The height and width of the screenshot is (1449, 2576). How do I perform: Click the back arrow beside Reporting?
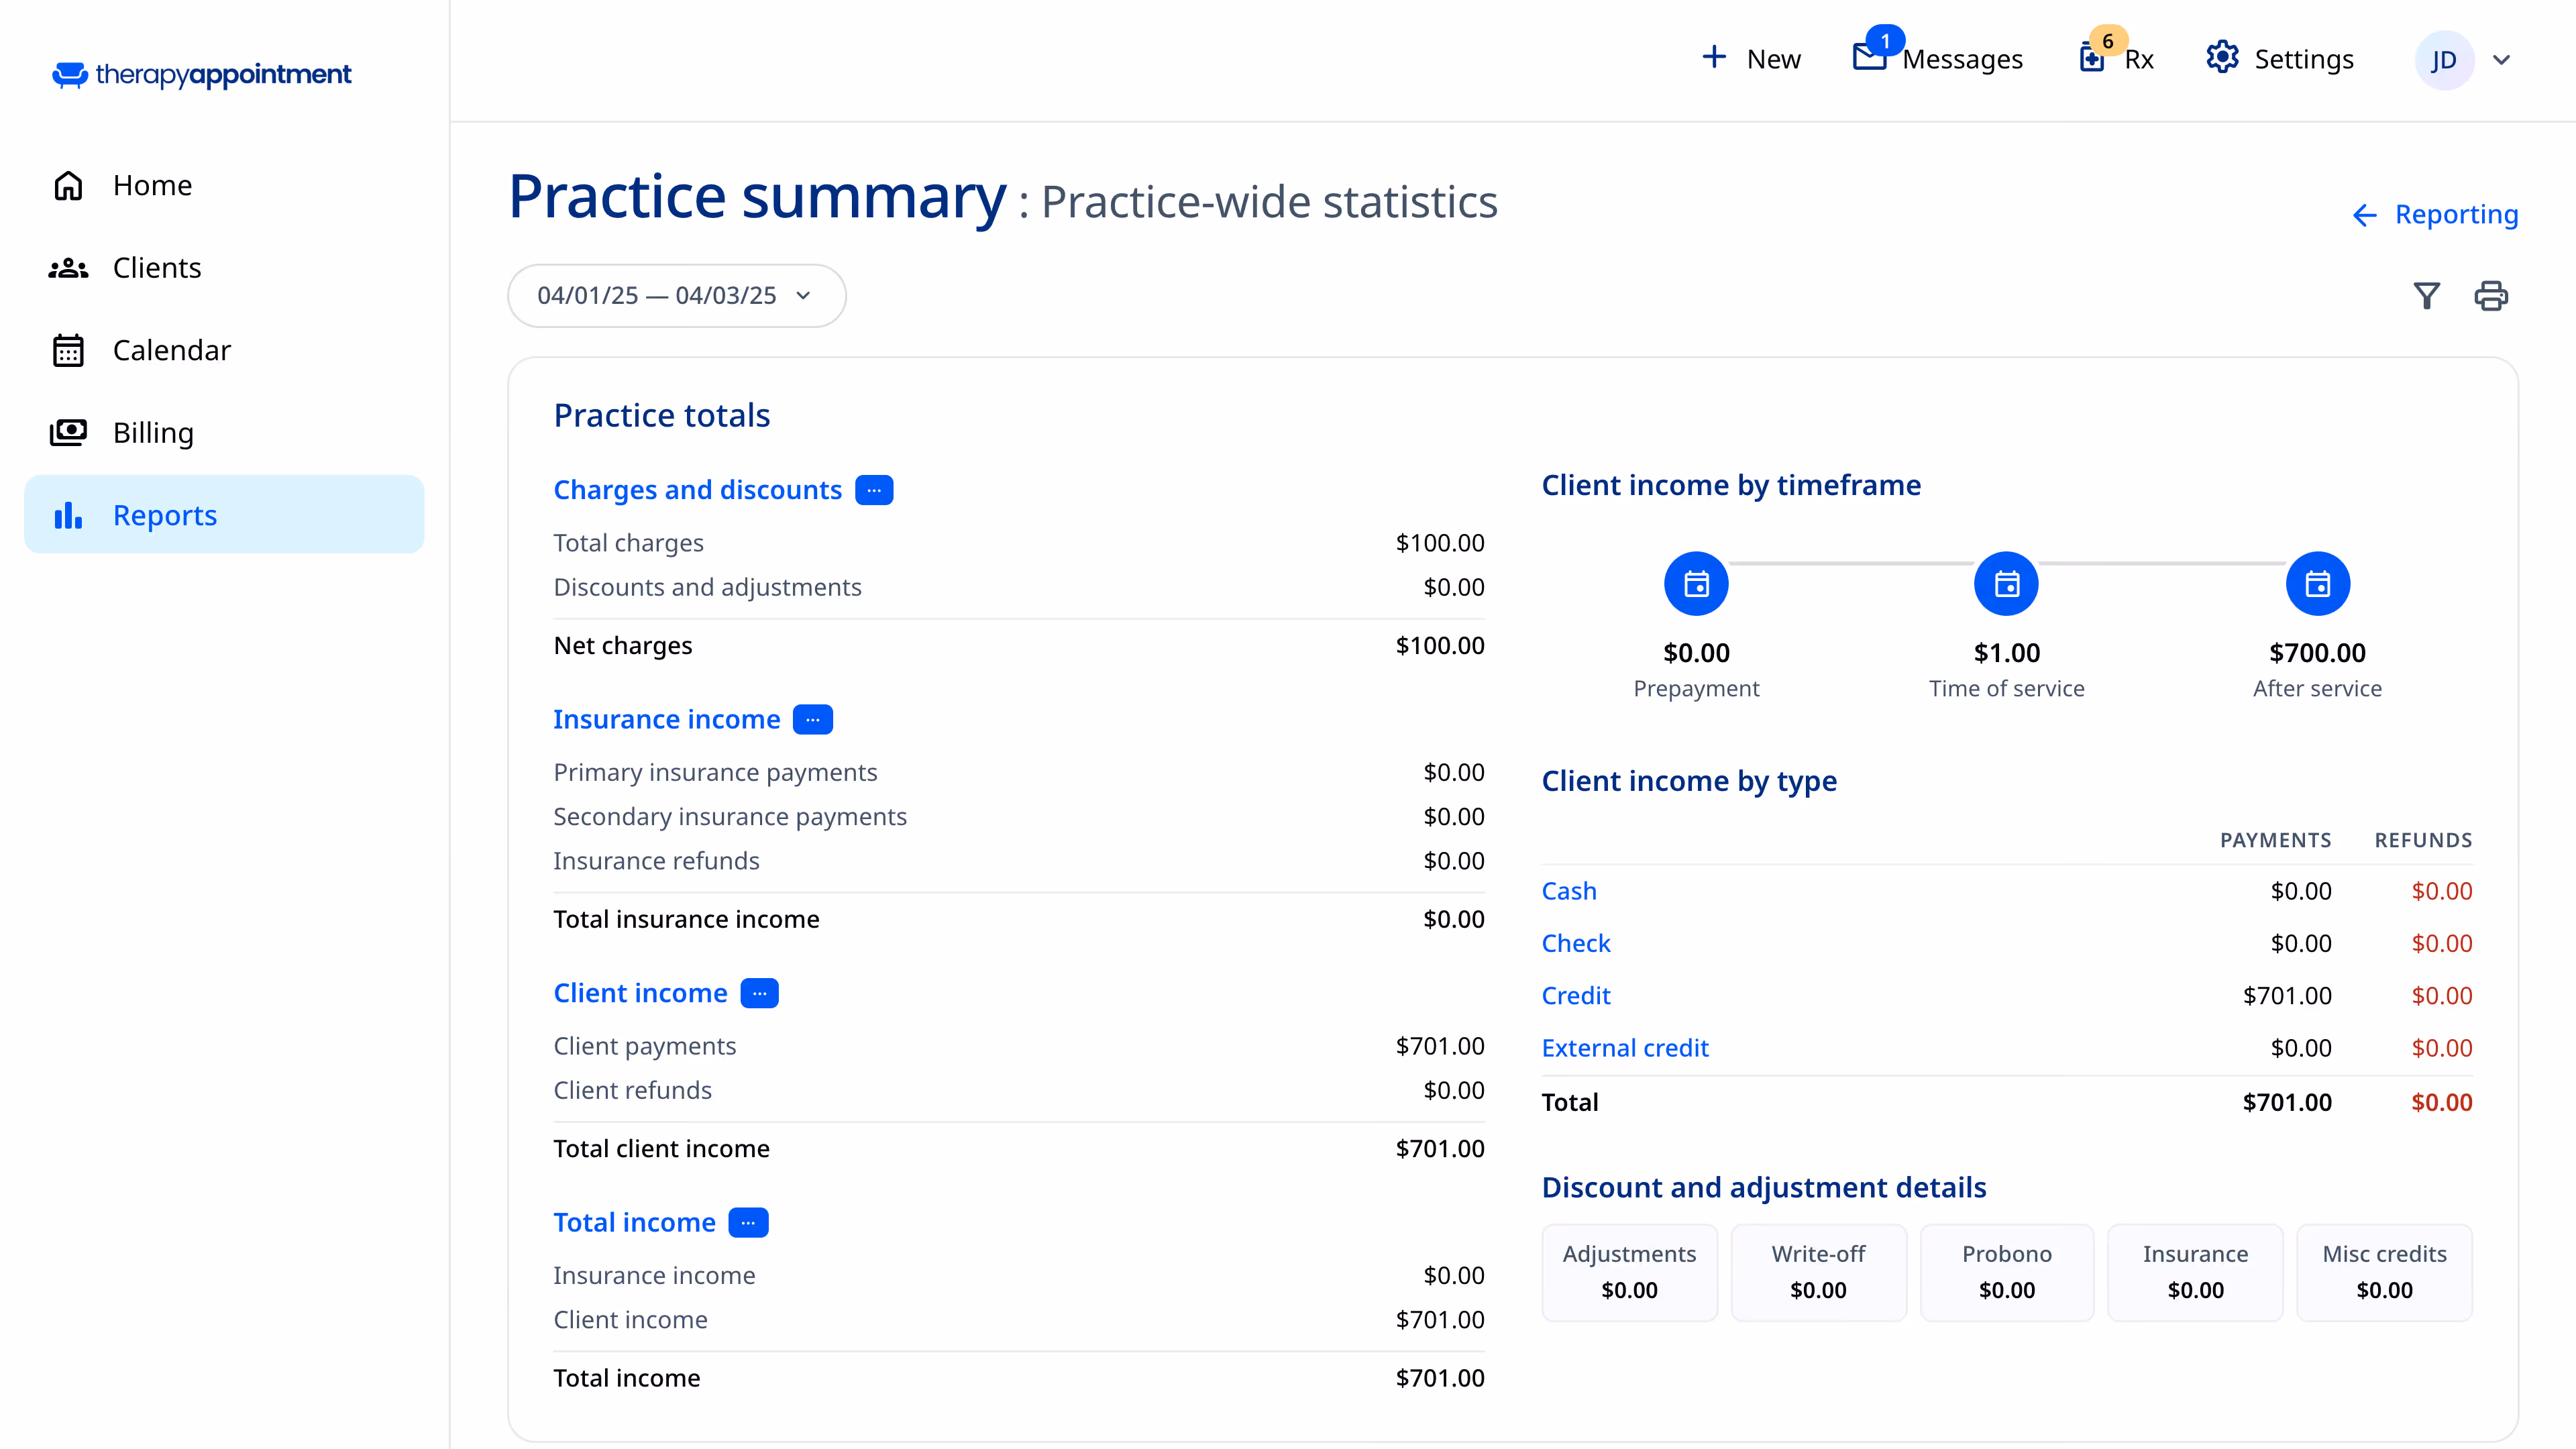(x=2364, y=215)
